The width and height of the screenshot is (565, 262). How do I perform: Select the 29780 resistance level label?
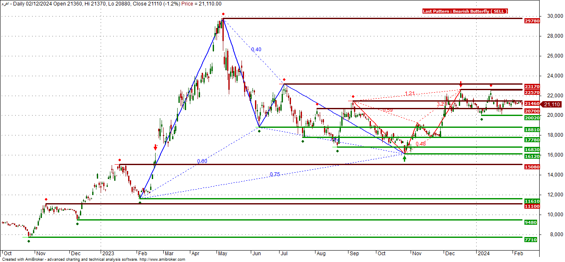point(532,21)
